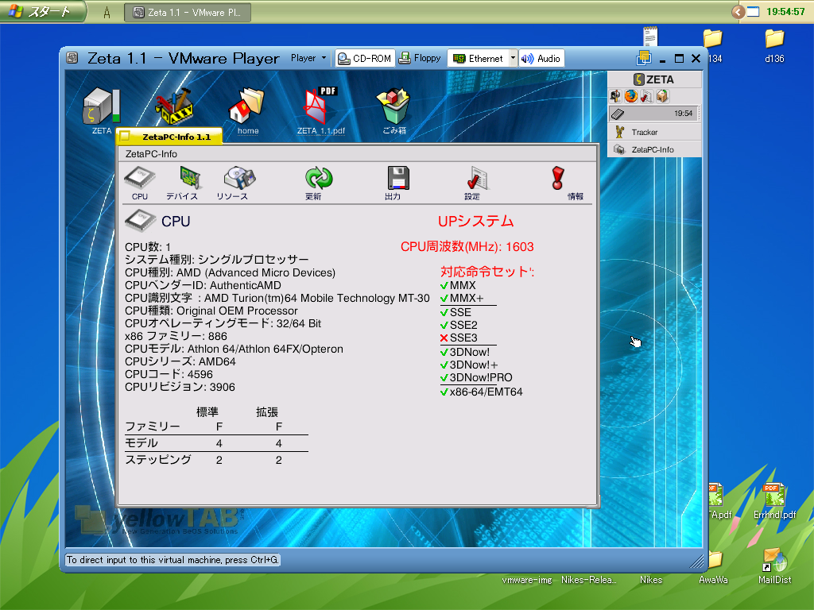814x610 pixels.
Task: Open the text document icon above VMware window
Action: click(x=650, y=37)
